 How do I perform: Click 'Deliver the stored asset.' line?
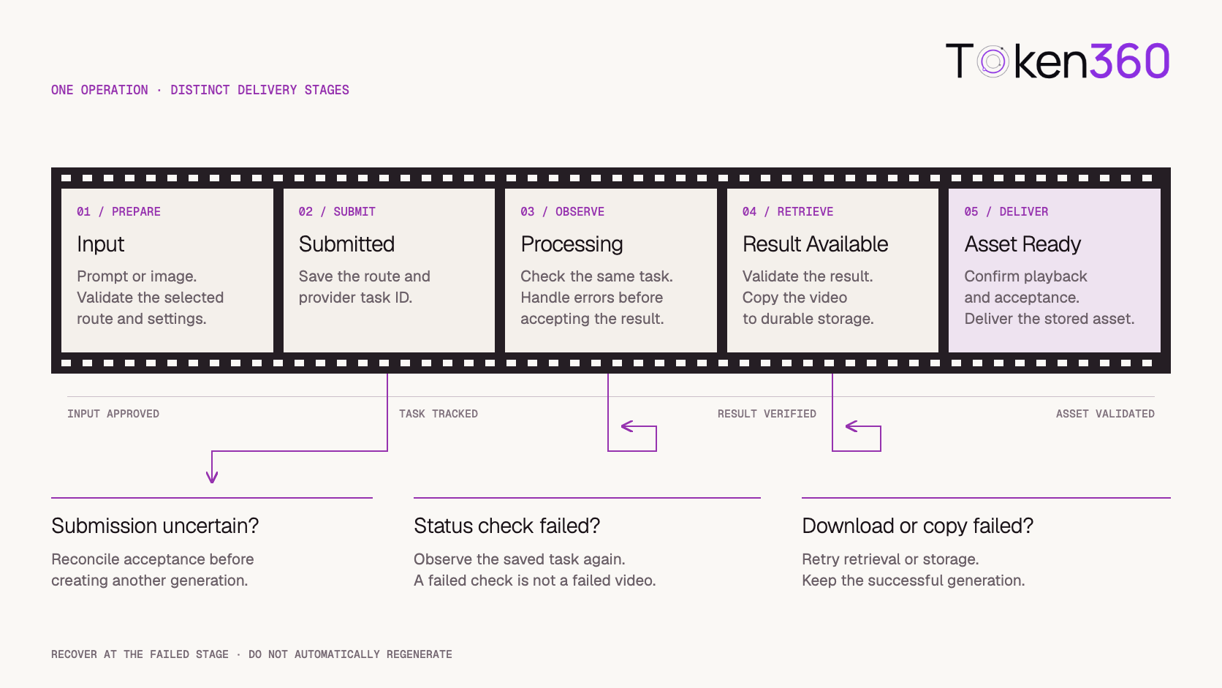[x=1050, y=319]
